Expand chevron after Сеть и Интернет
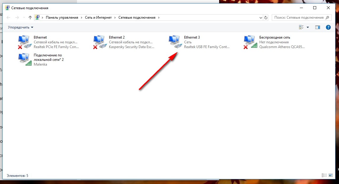The width and height of the screenshot is (339, 184). pyautogui.click(x=115, y=18)
